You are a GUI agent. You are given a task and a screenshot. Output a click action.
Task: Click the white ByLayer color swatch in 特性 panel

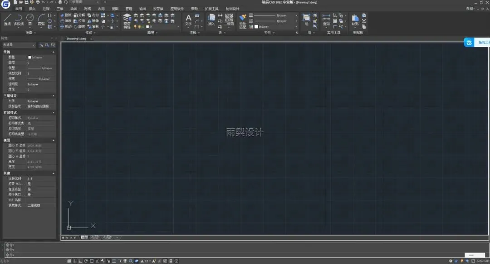click(x=256, y=27)
